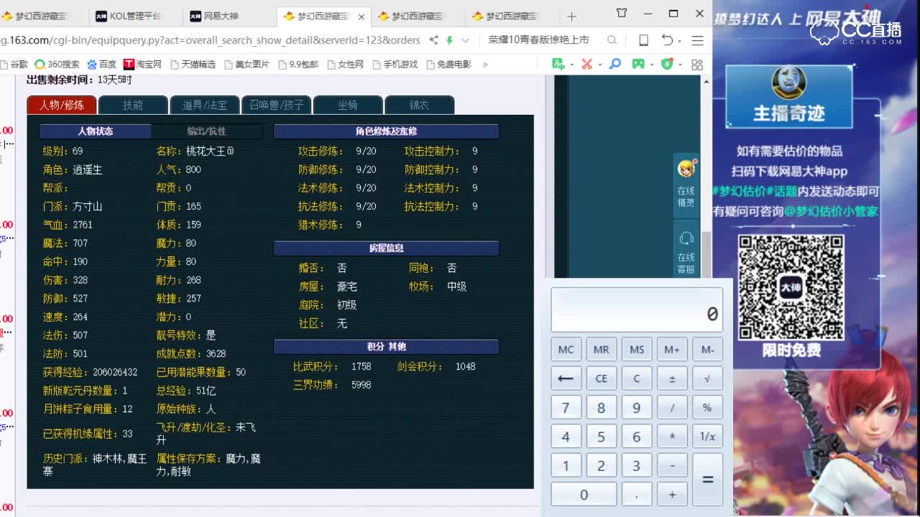Click the 网易大神 QR code image

pos(791,287)
